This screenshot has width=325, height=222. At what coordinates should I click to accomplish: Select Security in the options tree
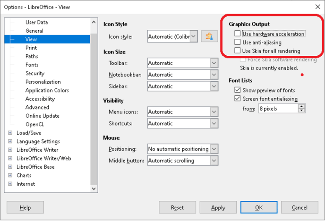coord(35,73)
